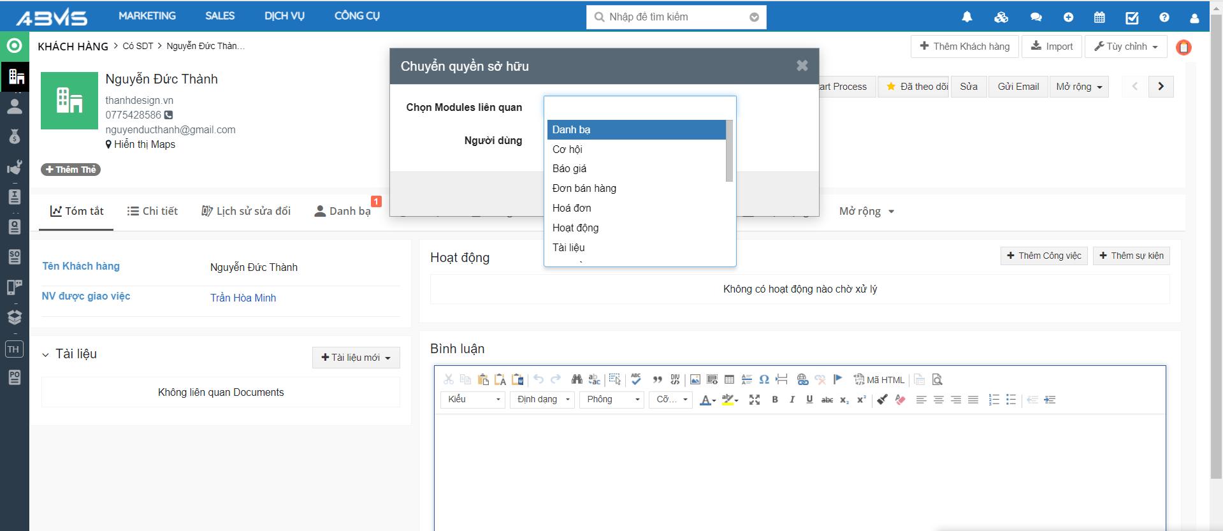
Task: Select 'Cơ hội' from modules list
Action: (567, 149)
